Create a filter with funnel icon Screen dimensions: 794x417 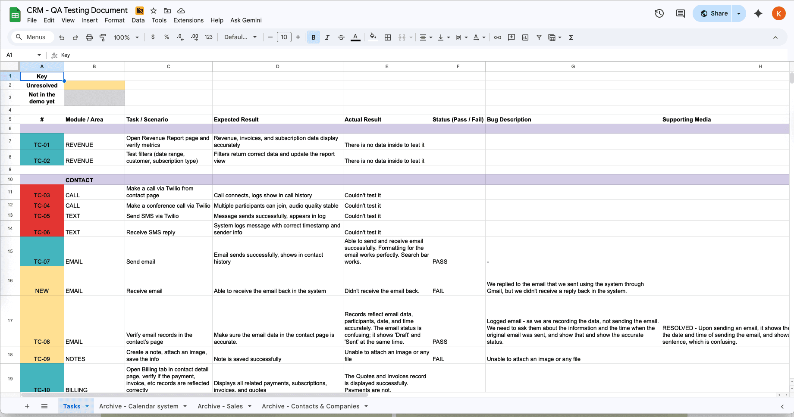click(539, 37)
